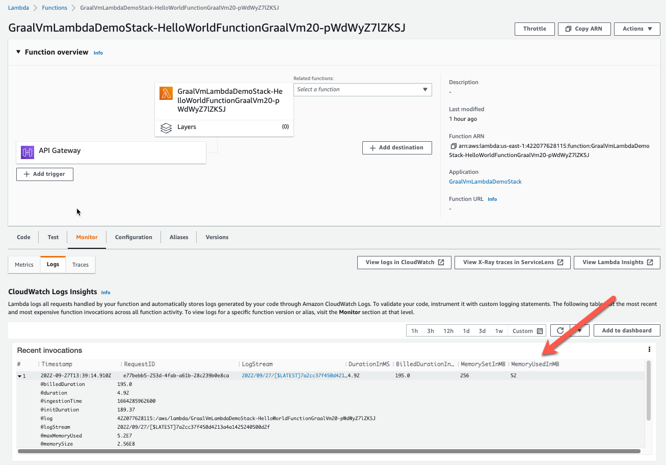Click Add to dashboard button
Image resolution: width=666 pixels, height=465 pixels.
pyautogui.click(x=627, y=330)
